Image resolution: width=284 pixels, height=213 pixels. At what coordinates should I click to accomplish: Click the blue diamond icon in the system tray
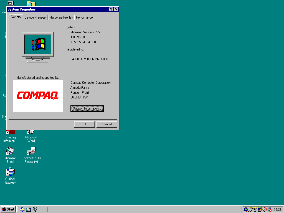coord(246,210)
